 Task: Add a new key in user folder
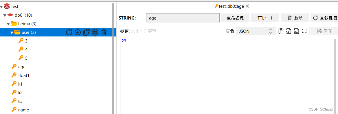coord(78,32)
